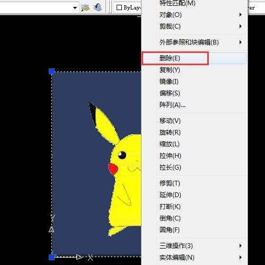Click the Pikachu image in the drawing
Image resolution: width=265 pixels, height=265 pixels.
[97, 164]
